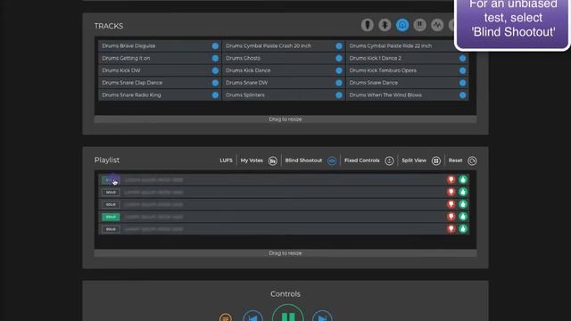Toggle SOLO on the last playlist row

tap(111, 229)
